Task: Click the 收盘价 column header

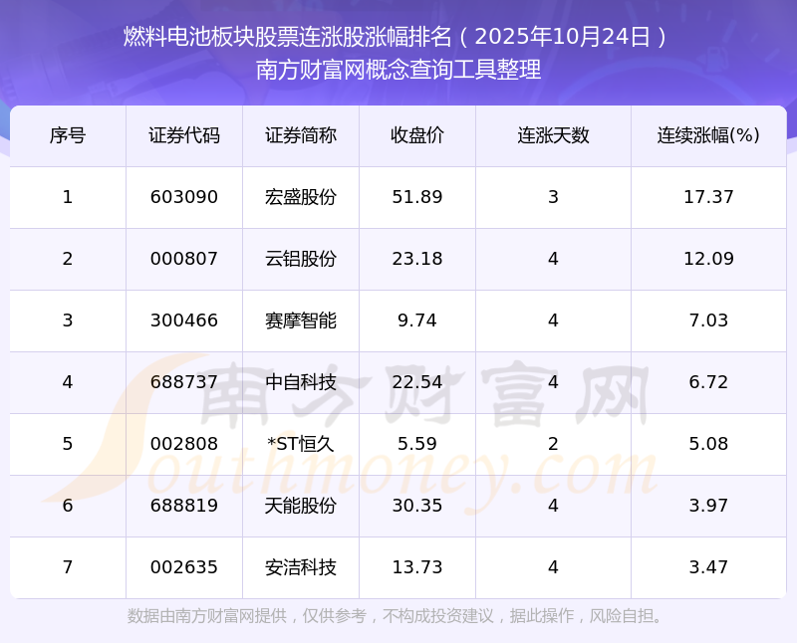Action: point(416,135)
